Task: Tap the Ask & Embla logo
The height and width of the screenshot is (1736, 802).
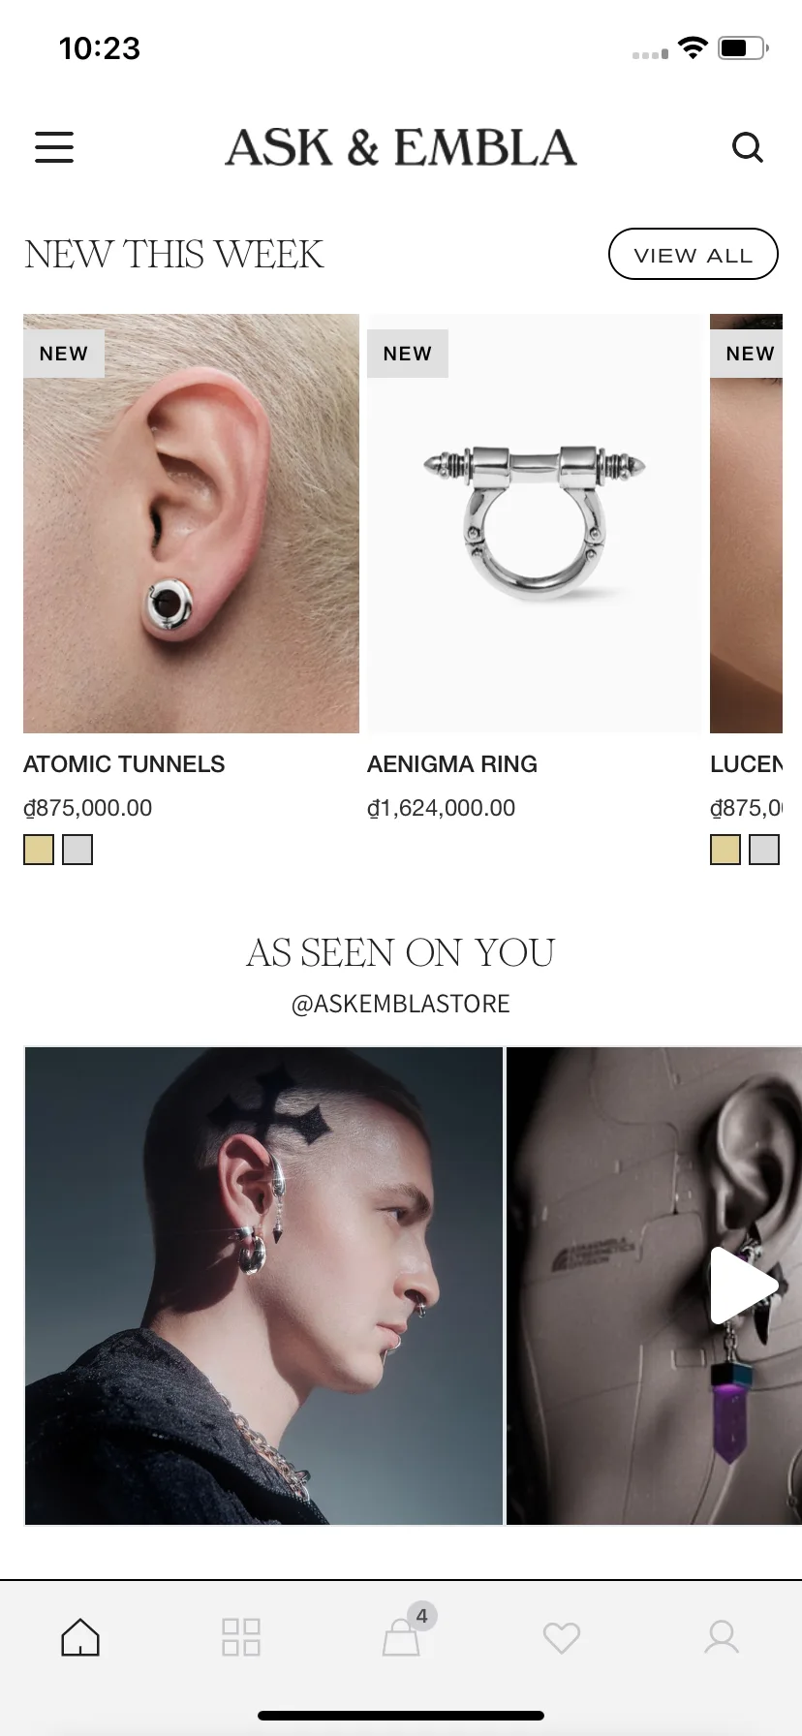Action: 401,147
